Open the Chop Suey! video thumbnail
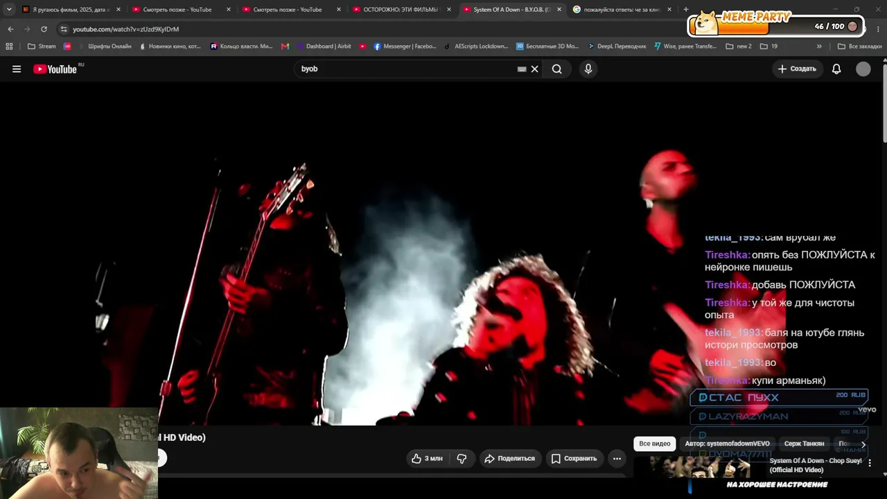The height and width of the screenshot is (499, 887). point(700,468)
